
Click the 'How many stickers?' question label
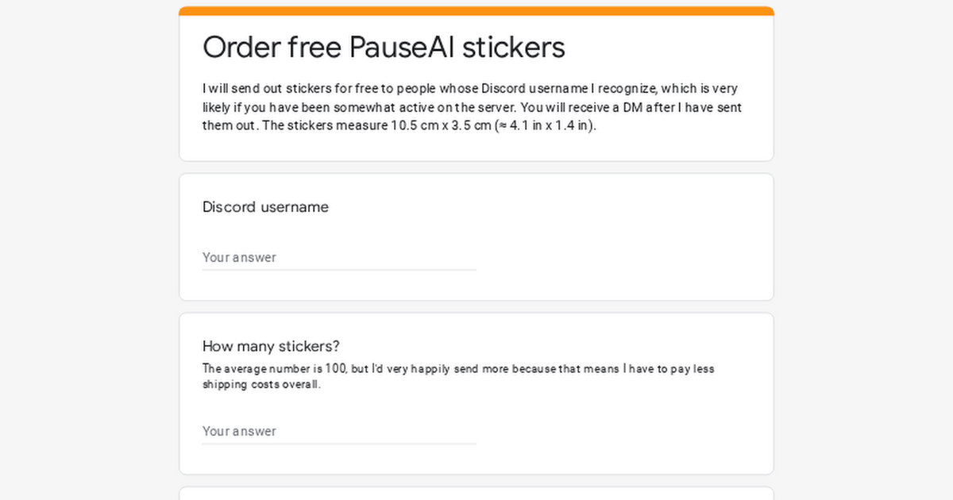click(271, 346)
